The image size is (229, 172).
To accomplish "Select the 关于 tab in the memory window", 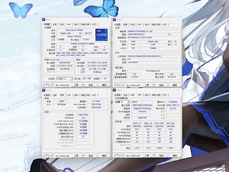I will [x=94, y=95].
